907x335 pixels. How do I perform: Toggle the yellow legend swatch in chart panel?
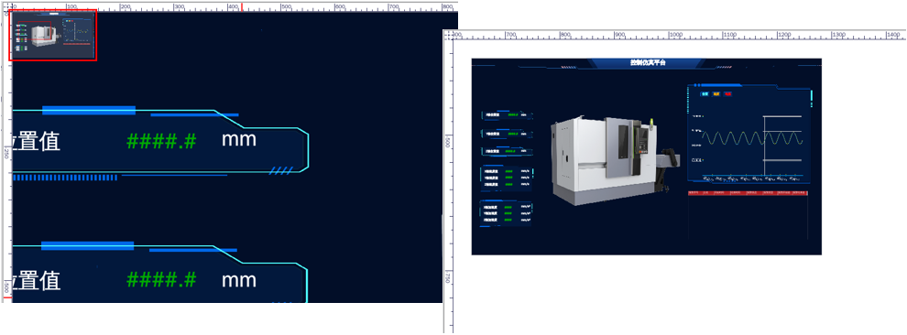(x=716, y=94)
